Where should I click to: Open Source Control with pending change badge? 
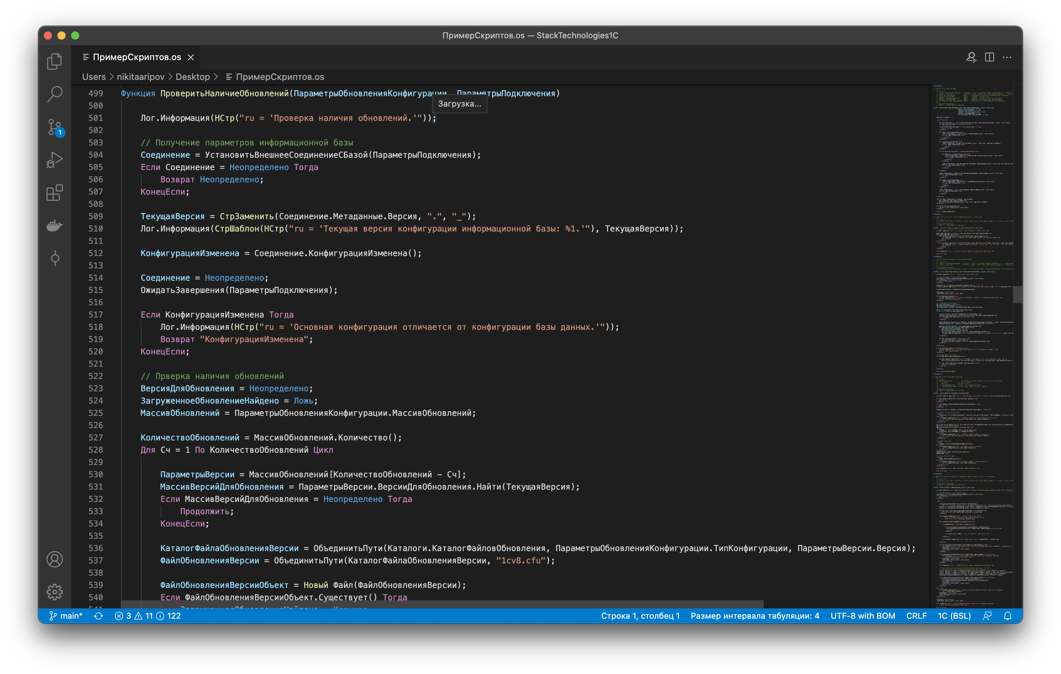click(x=54, y=127)
